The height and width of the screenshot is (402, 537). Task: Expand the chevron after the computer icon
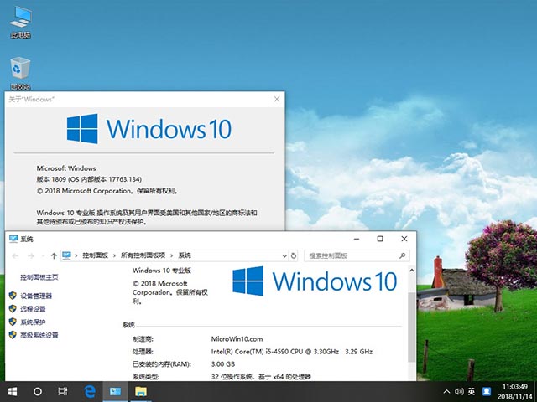[76, 255]
